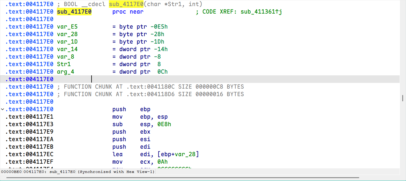Click the 0Ch offset of arg_4
406x181 pixels.
pyautogui.click(x=163, y=72)
